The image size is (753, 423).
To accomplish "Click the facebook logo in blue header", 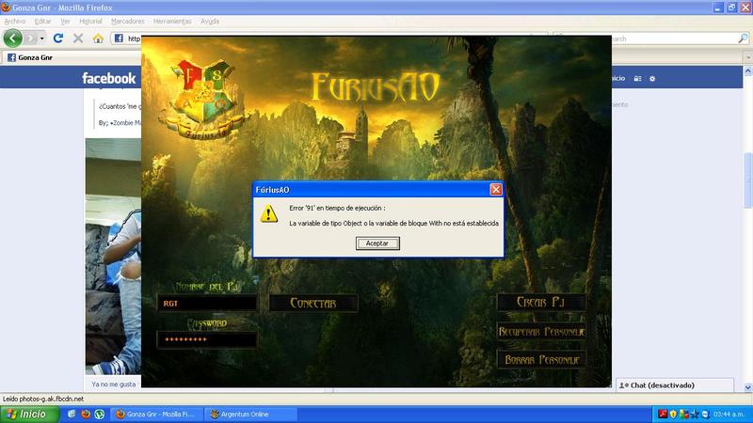I will pos(109,78).
